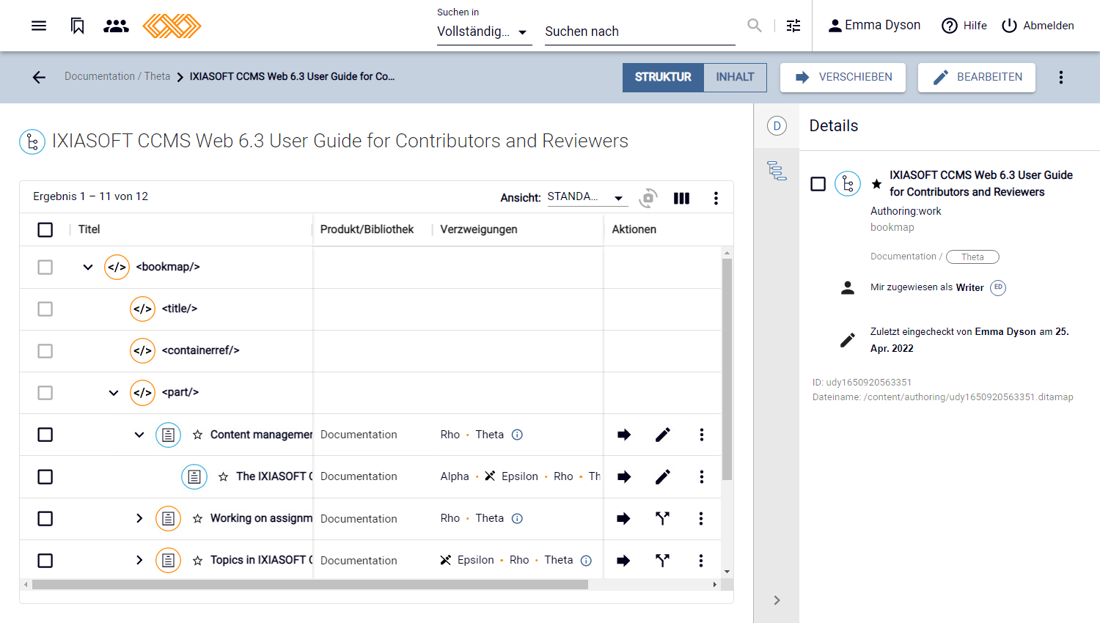1100x623 pixels.
Task: Open the column chooser icon
Action: (x=681, y=198)
